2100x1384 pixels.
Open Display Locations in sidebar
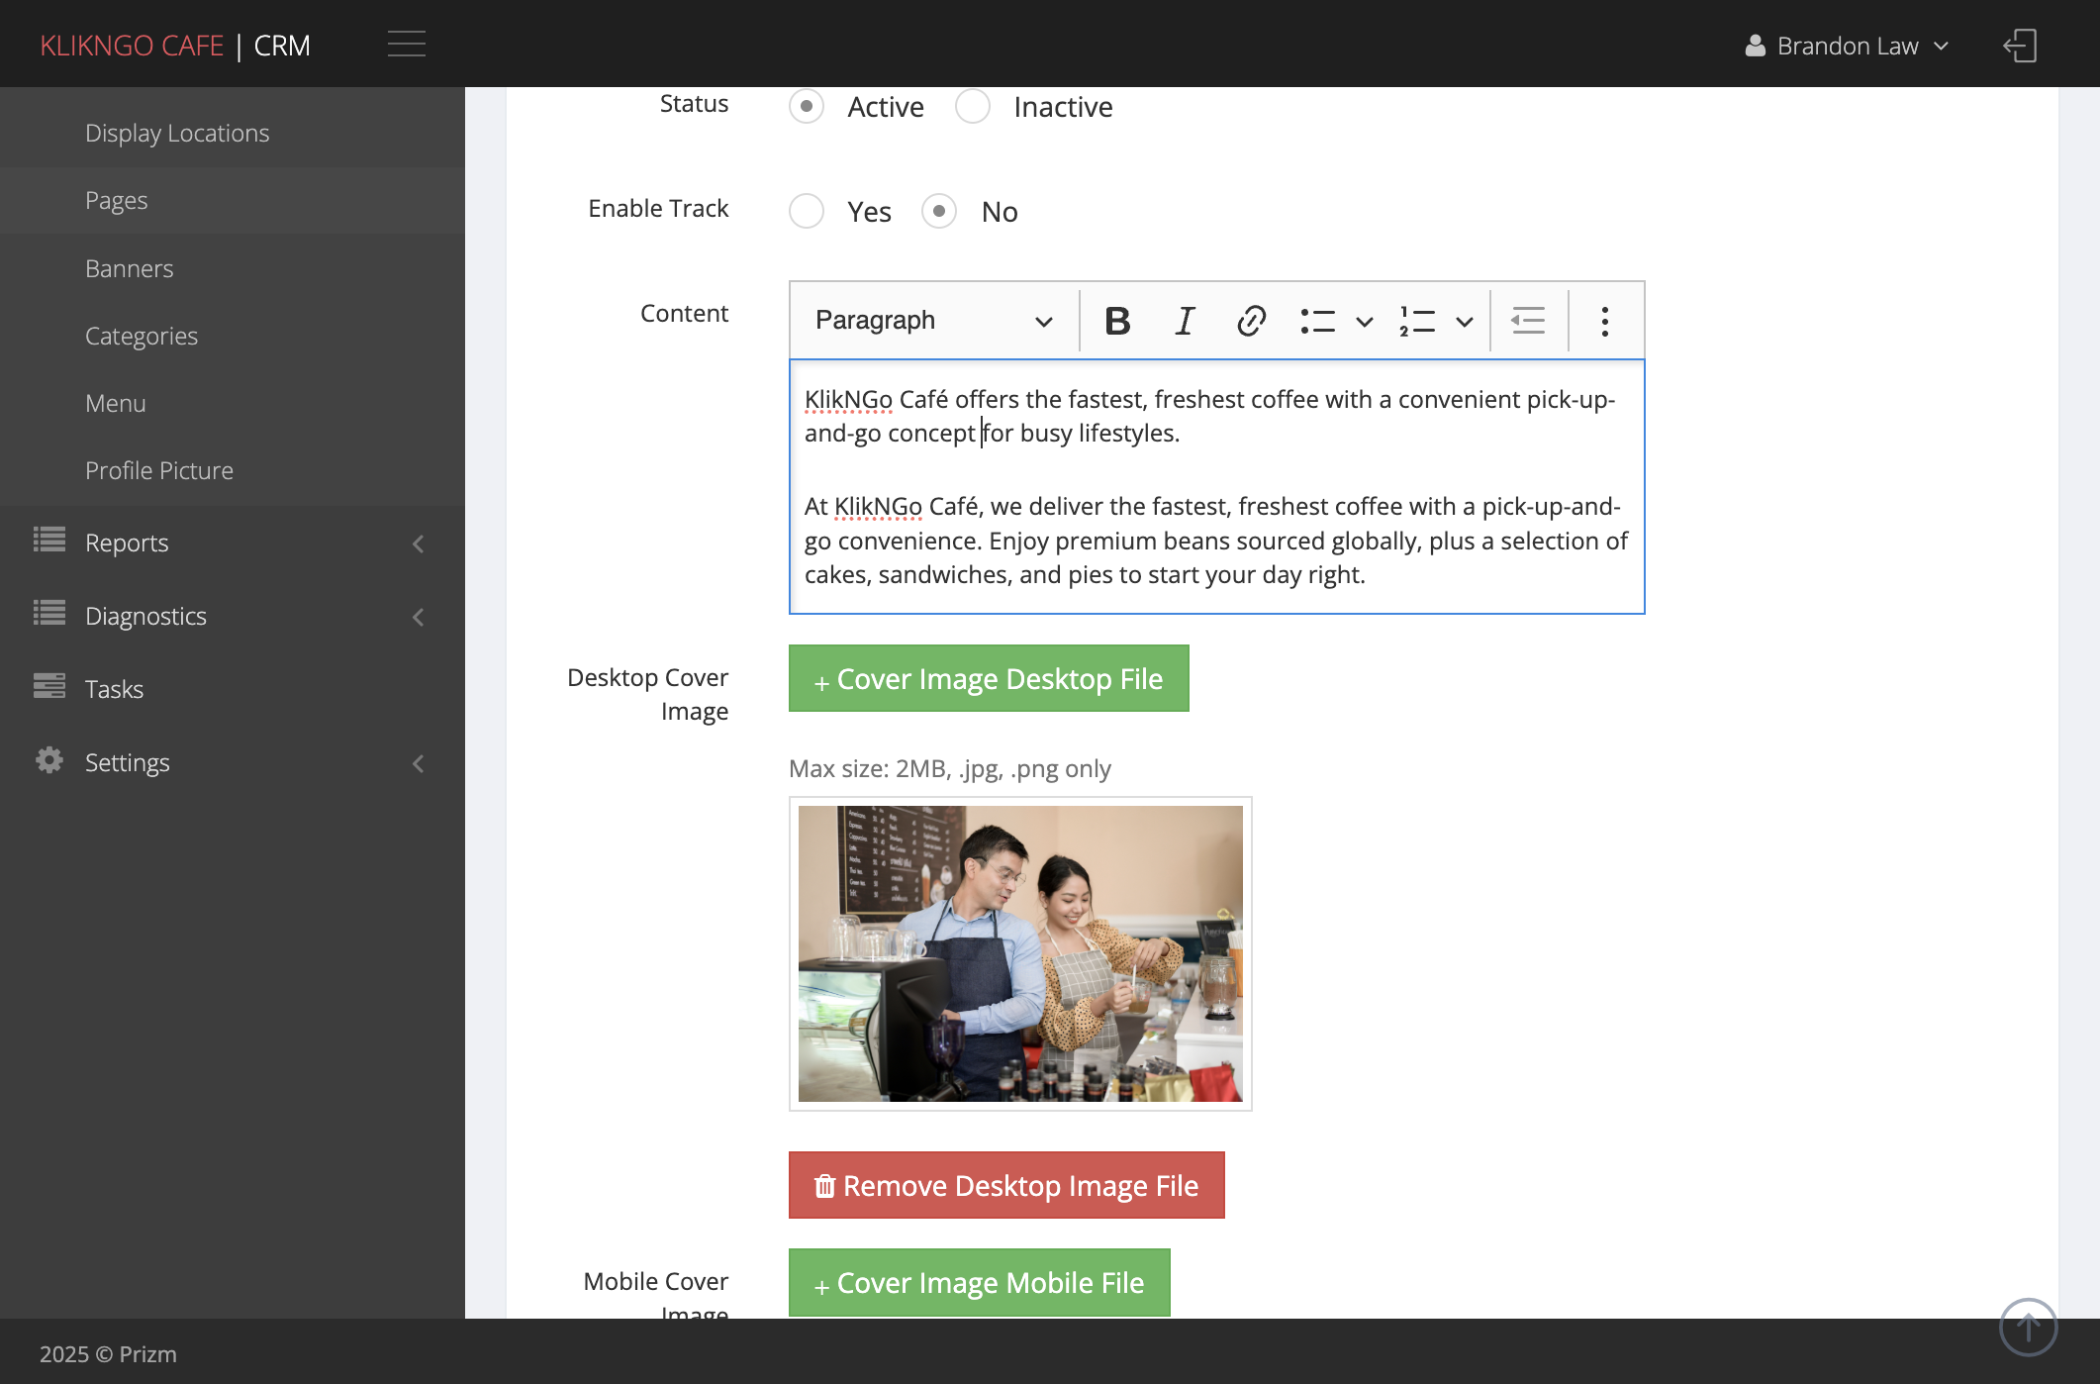click(233, 133)
